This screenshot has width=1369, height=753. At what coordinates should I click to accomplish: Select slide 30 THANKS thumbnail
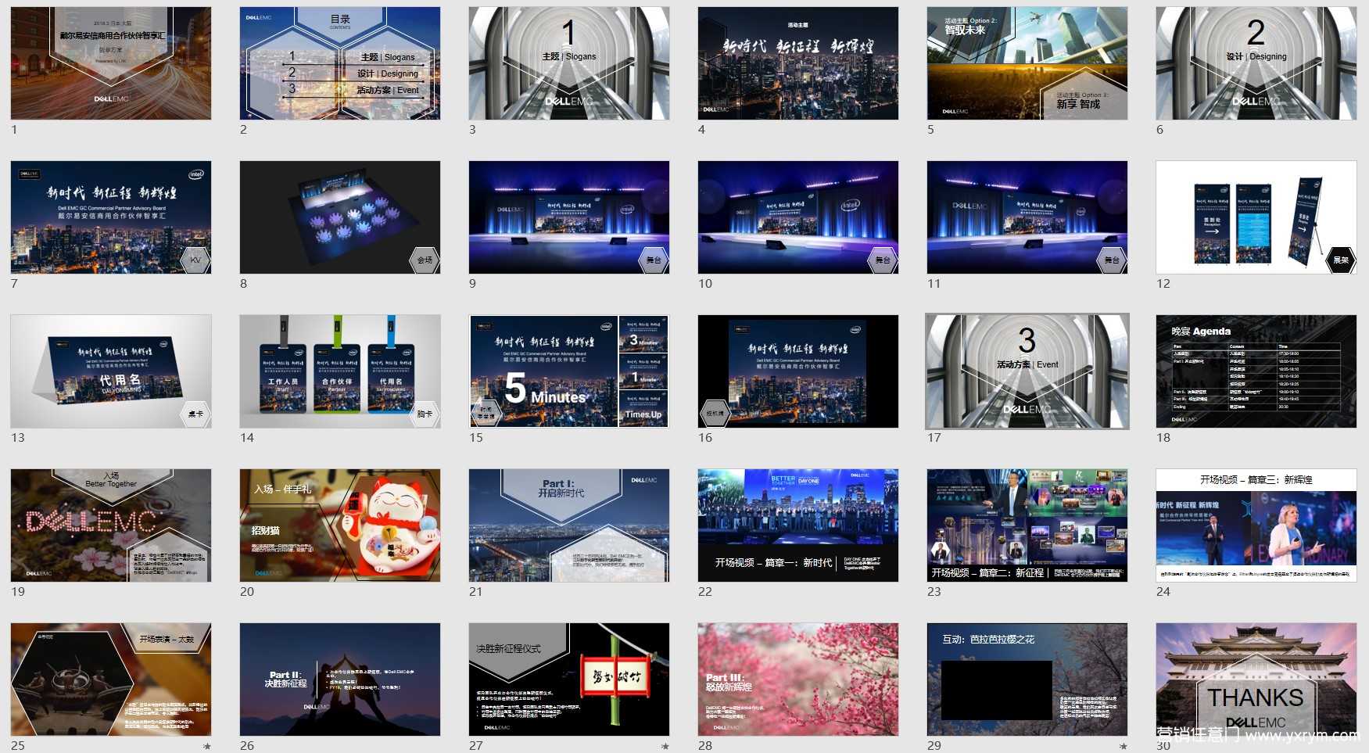pyautogui.click(x=1256, y=679)
